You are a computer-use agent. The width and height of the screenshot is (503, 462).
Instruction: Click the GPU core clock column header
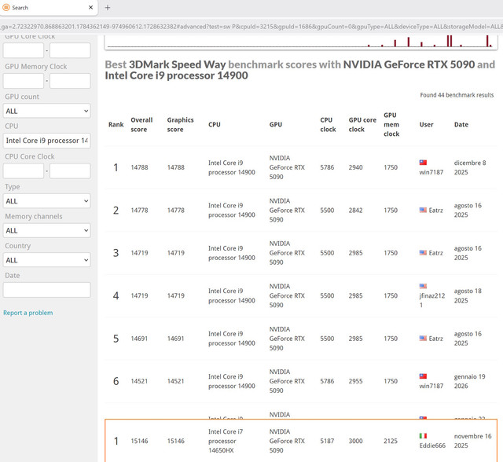tap(362, 124)
